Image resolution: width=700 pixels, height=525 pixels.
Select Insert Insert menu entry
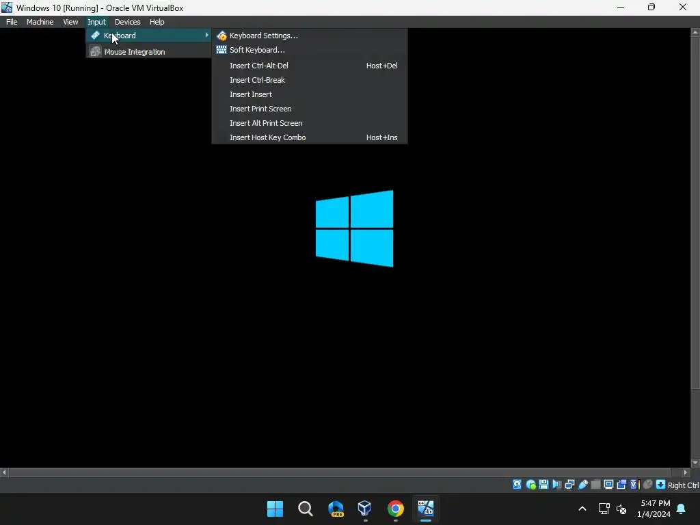pyautogui.click(x=310, y=94)
